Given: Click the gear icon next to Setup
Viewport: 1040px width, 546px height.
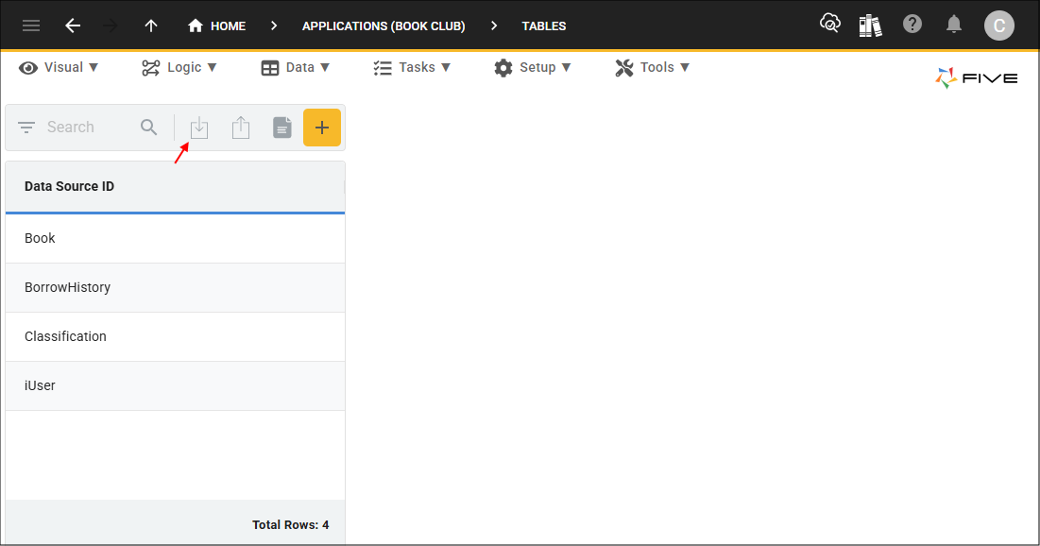Looking at the screenshot, I should 503,68.
